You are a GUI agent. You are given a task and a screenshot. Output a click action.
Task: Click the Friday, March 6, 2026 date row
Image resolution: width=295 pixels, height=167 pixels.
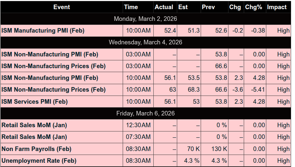click(146, 113)
